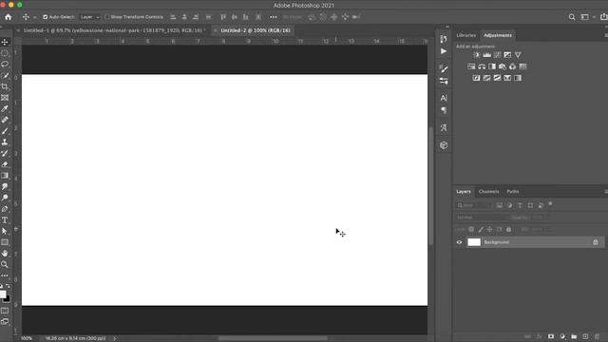The width and height of the screenshot is (608, 342).
Task: Enable Show Transform Controls checkbox
Action: (107, 17)
